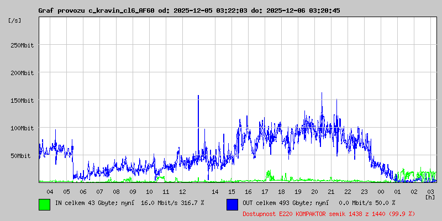
Task: Select the 17 hour mark on the time axis
Action: [265, 191]
